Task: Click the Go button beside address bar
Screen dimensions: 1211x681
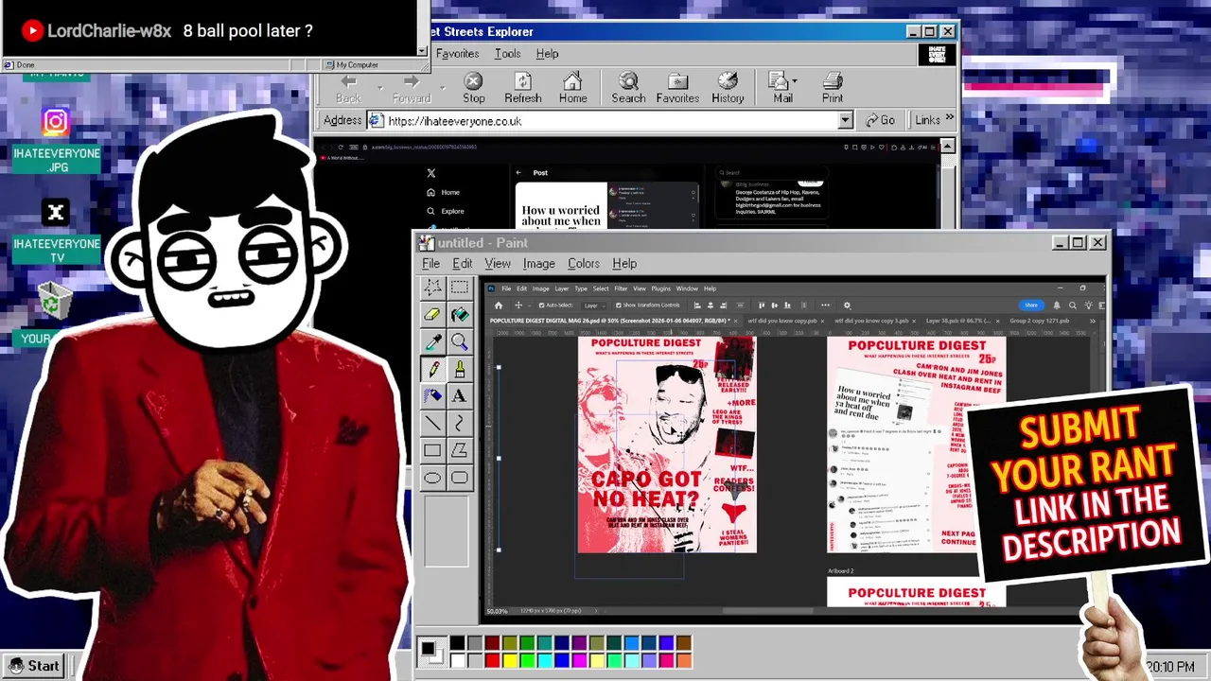Action: pos(880,120)
